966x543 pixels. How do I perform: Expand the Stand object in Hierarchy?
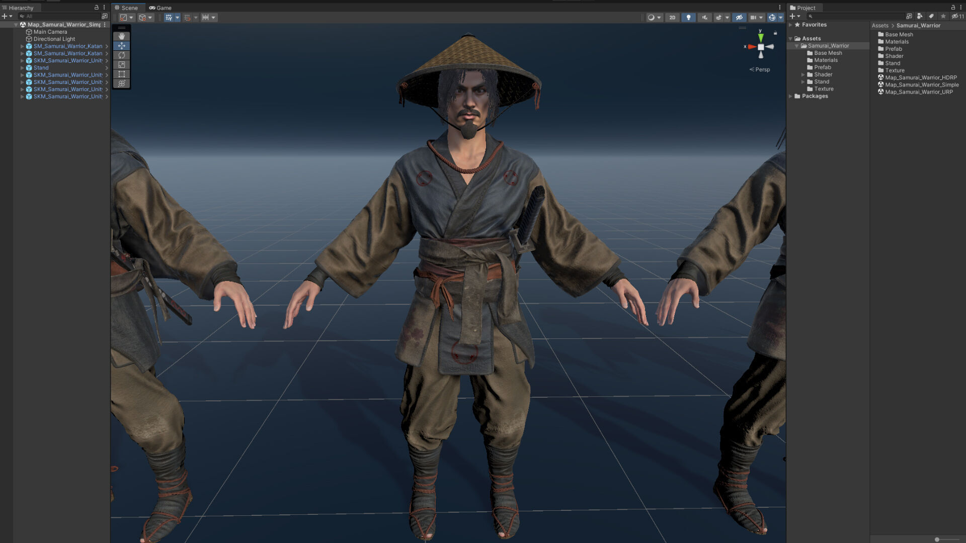coord(22,68)
